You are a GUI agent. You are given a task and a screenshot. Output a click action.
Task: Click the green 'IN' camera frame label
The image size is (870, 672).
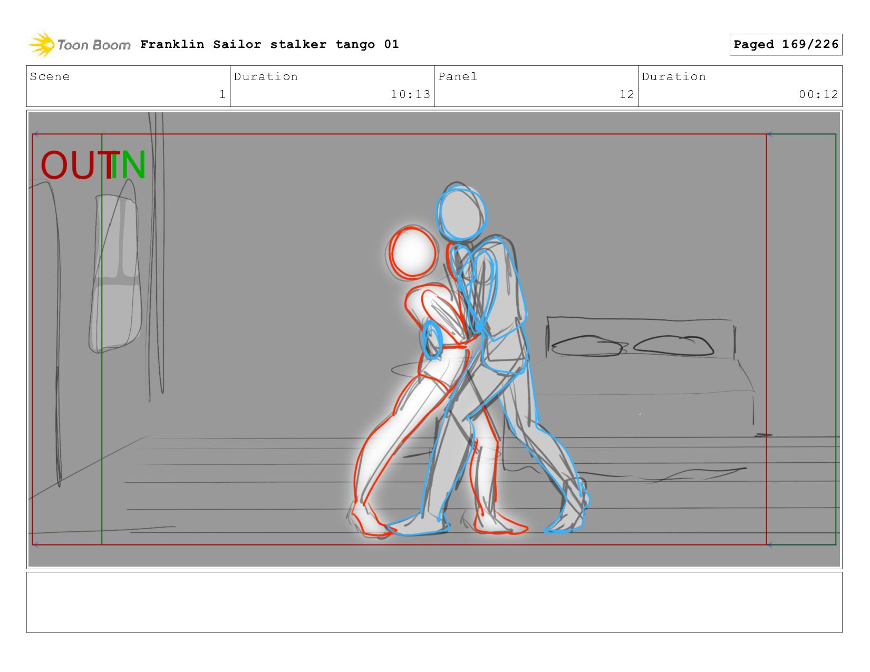click(129, 165)
